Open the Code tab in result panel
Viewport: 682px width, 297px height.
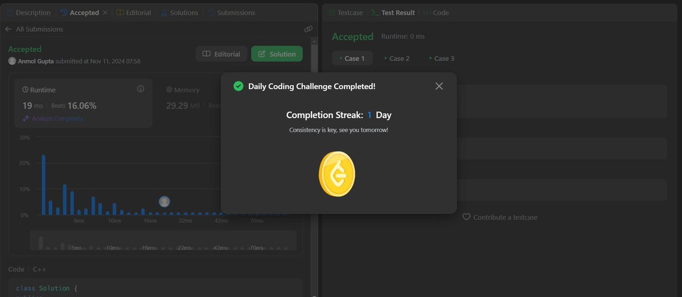tap(436, 12)
